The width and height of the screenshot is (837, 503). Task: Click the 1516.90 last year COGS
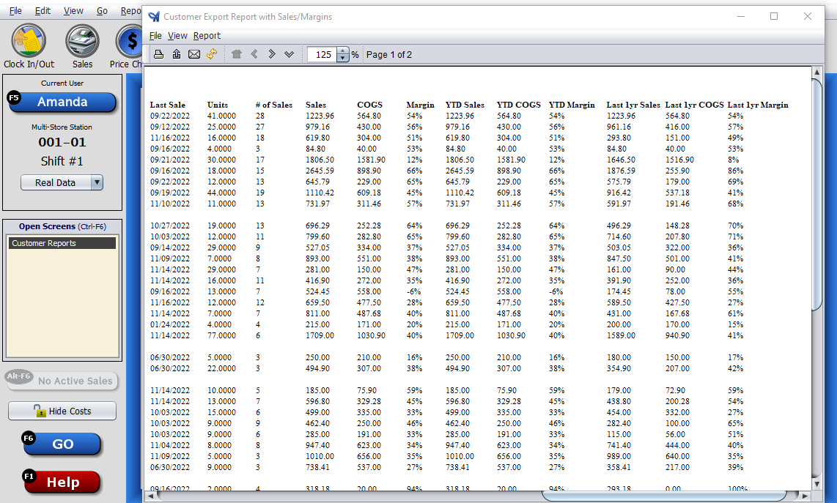click(x=679, y=160)
